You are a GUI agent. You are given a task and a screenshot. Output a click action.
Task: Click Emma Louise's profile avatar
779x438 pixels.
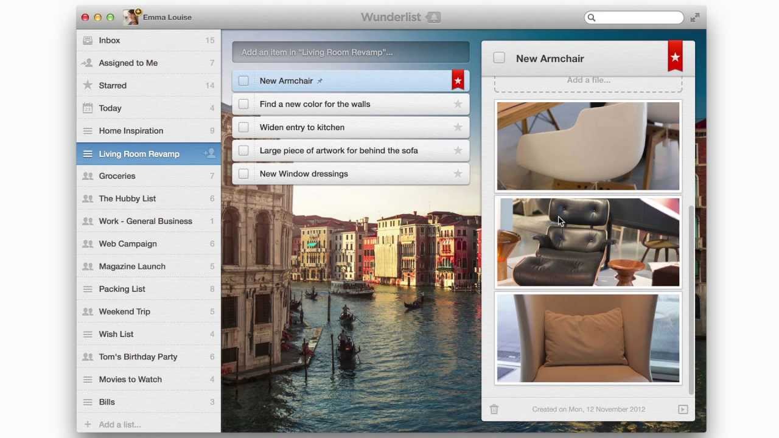click(x=131, y=17)
